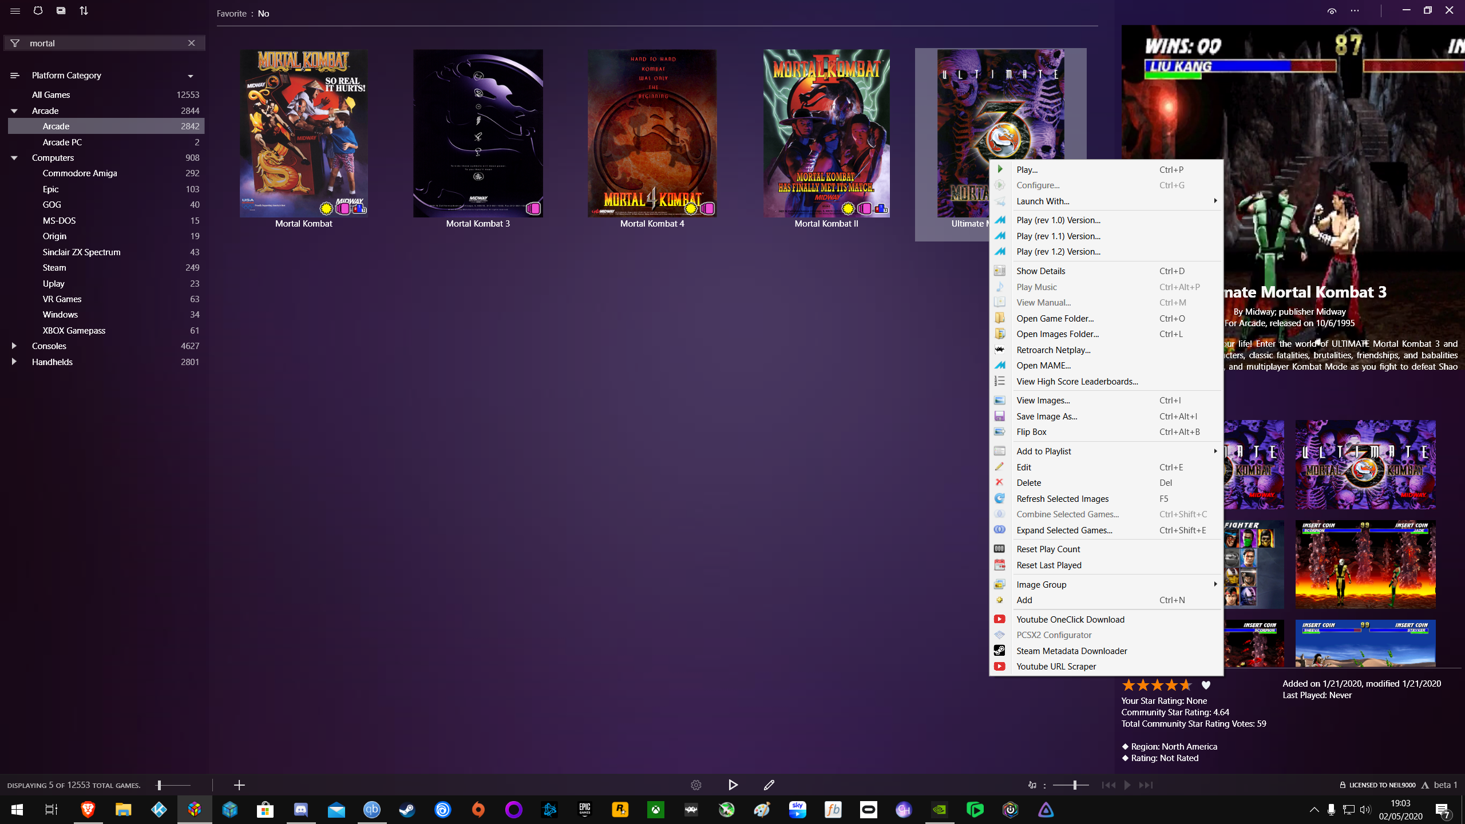Click Open Images Folder entry
Screen dimensions: 1465x824
pos(1106,334)
